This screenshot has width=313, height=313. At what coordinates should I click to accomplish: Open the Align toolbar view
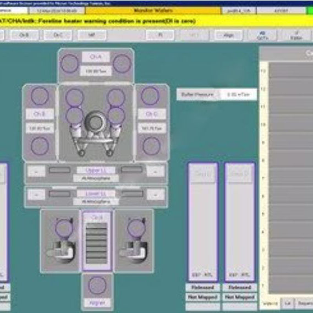(228, 35)
